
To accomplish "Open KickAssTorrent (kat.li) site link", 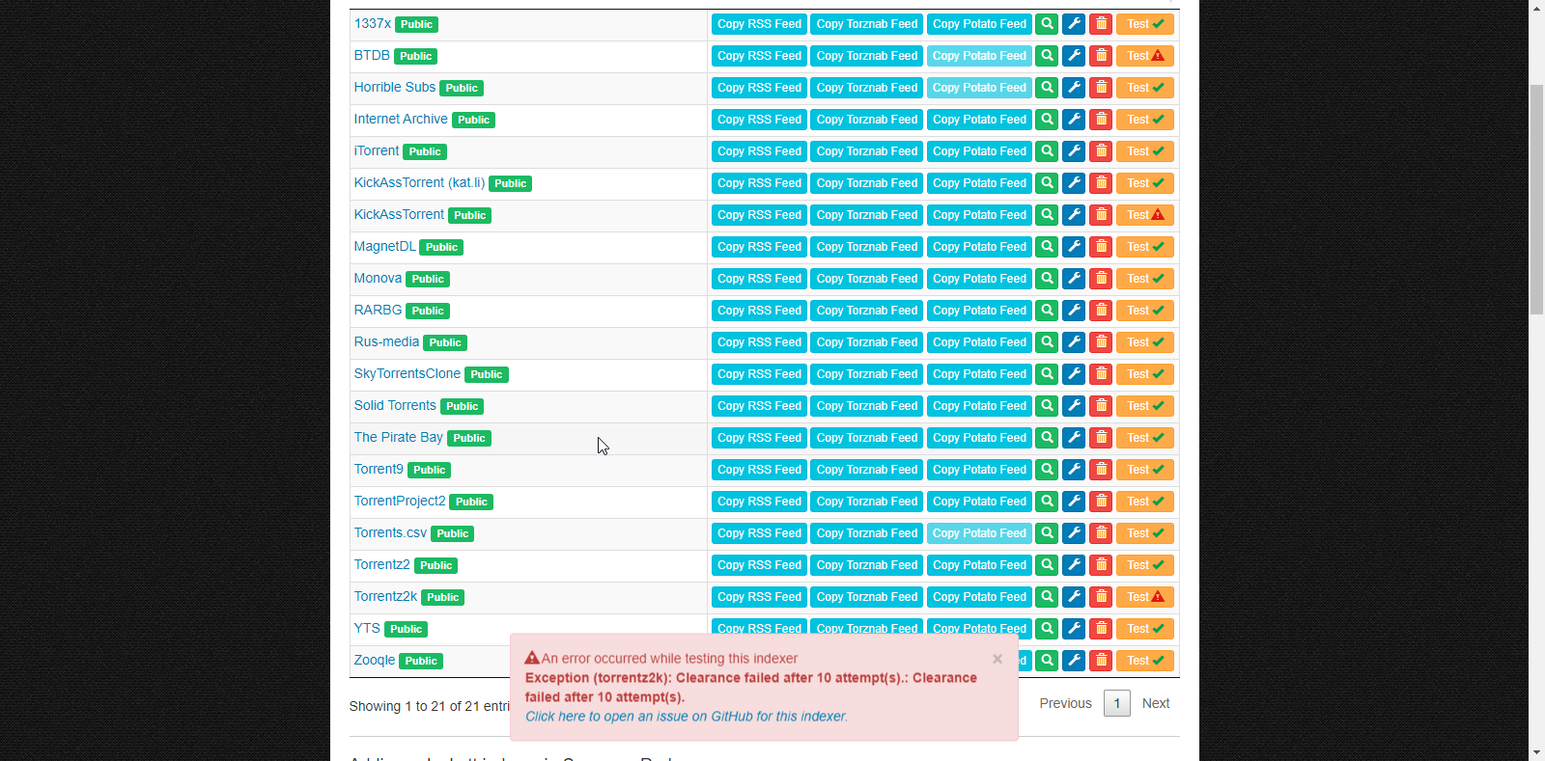I will click(419, 182).
